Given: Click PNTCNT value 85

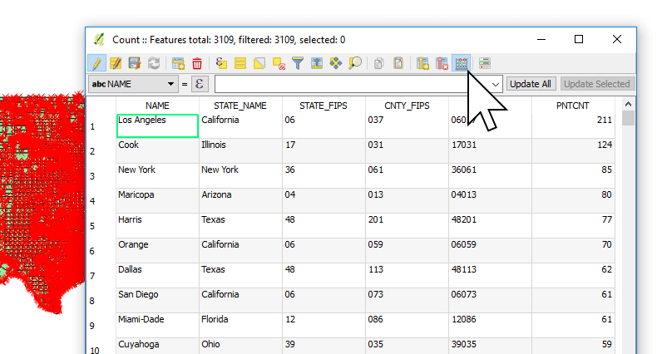Looking at the screenshot, I should coord(573,175).
